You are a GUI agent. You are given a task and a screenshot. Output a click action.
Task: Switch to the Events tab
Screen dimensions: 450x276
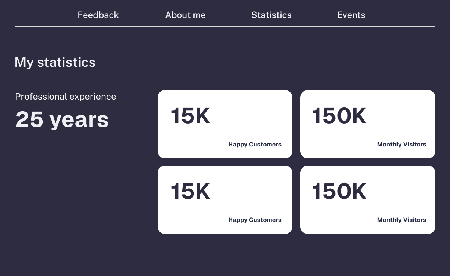[x=351, y=15]
